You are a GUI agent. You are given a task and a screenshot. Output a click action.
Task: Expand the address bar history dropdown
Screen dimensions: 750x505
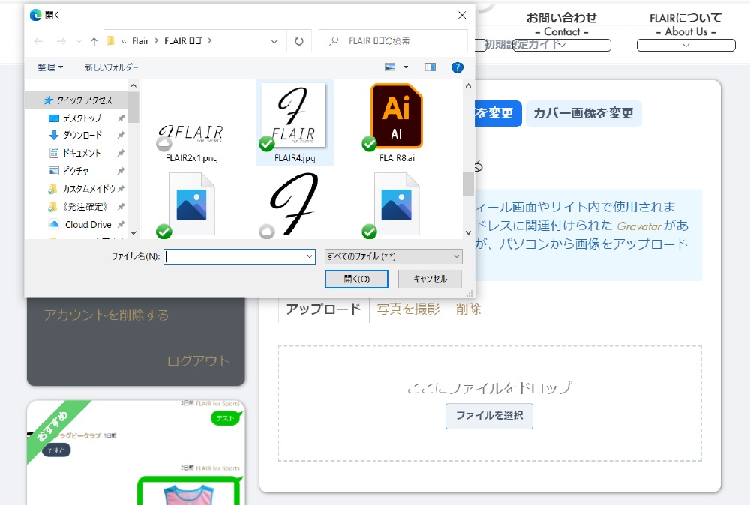pyautogui.click(x=274, y=41)
